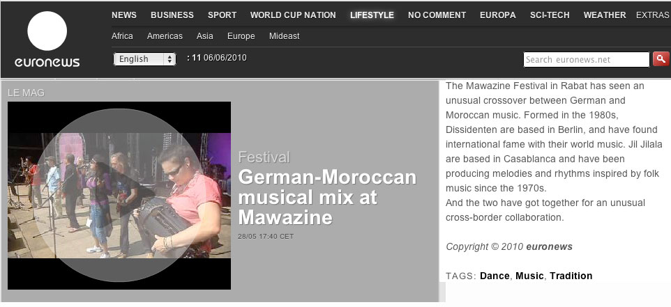Select WORLD CUP NATION in navigation

point(293,15)
